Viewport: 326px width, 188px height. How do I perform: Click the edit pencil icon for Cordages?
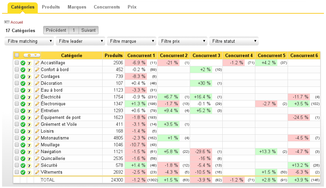point(37,77)
